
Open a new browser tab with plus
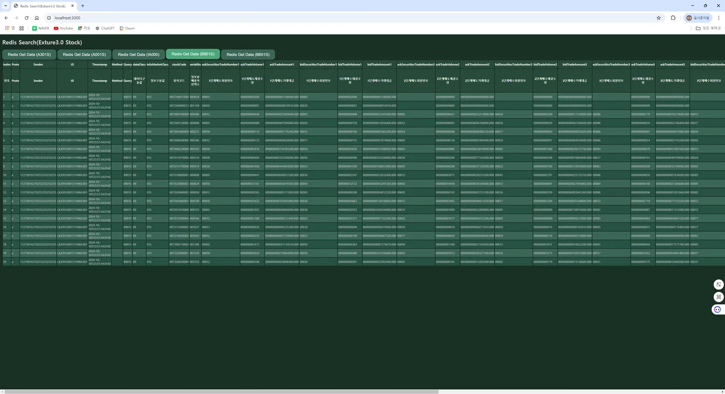[x=83, y=6]
